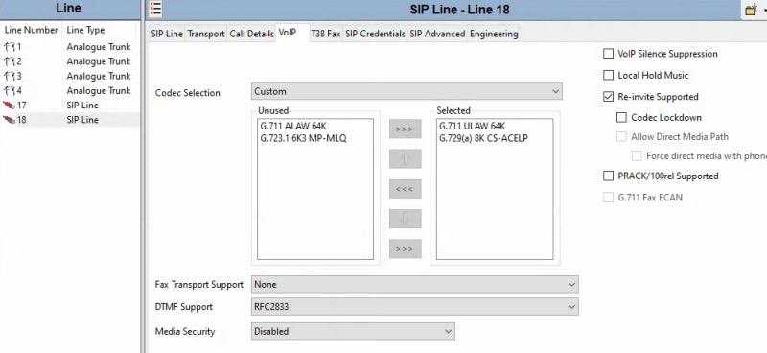
Task: Select the Analogue Trunk text for line 3
Action: pos(99,77)
